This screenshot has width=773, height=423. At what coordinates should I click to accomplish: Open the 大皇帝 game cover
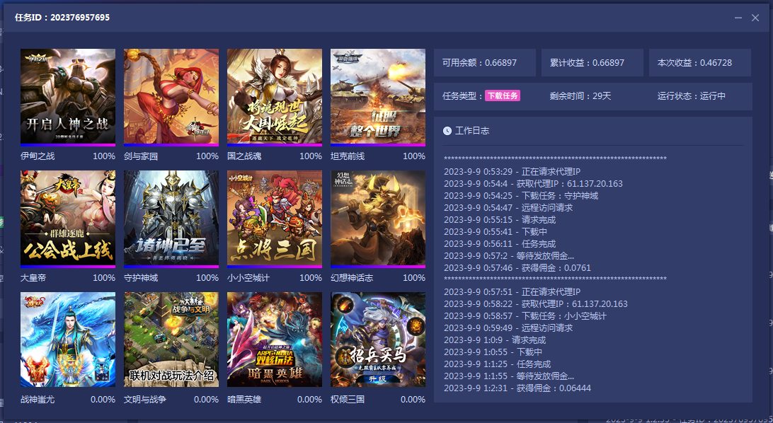click(x=68, y=218)
